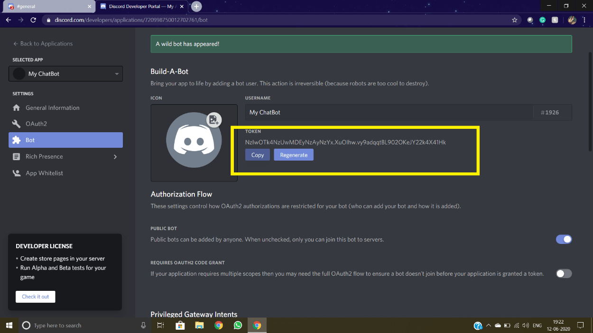Screen dimensions: 593x333
Task: Click the ENG language indicator
Action: pos(537,325)
